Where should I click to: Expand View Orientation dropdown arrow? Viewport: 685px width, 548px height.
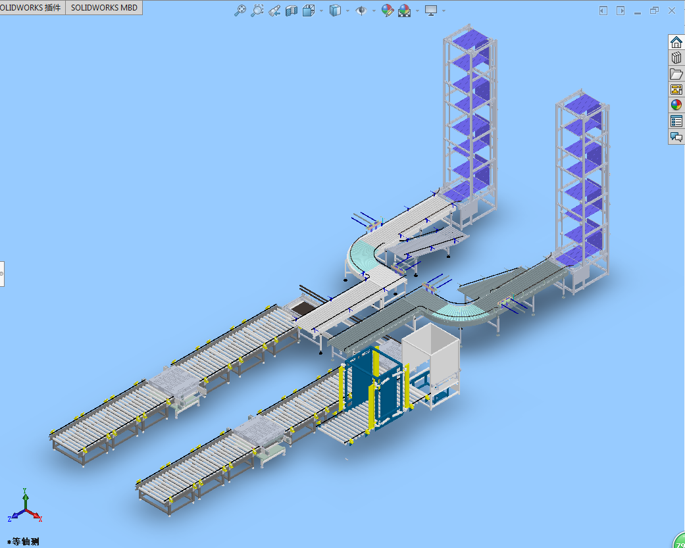coord(322,11)
